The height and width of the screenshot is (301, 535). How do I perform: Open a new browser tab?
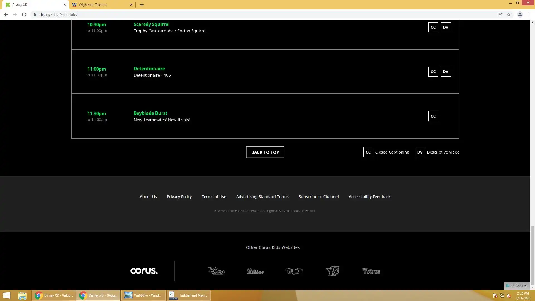142,5
